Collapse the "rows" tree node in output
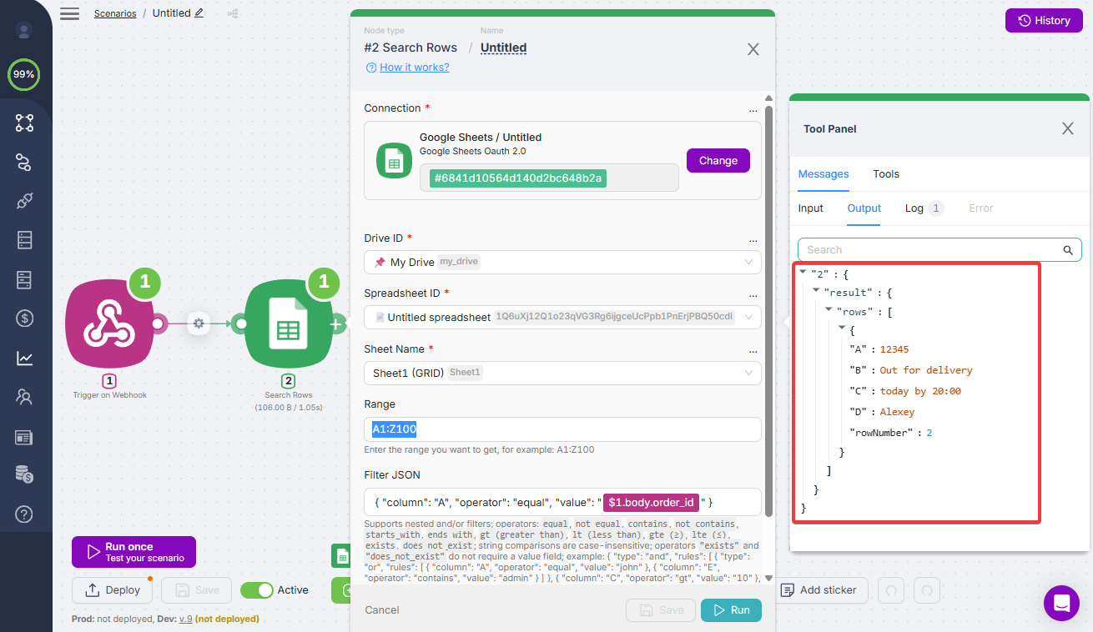The width and height of the screenshot is (1093, 632). [829, 309]
